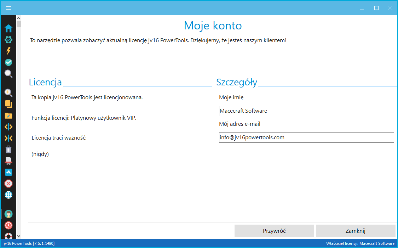
Task: Click the 'Moje imię' label
Action: pyautogui.click(x=231, y=97)
